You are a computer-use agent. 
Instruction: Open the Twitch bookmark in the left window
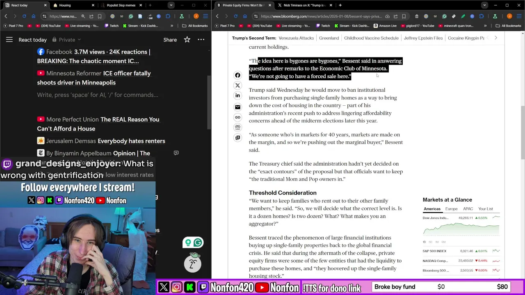[112, 26]
